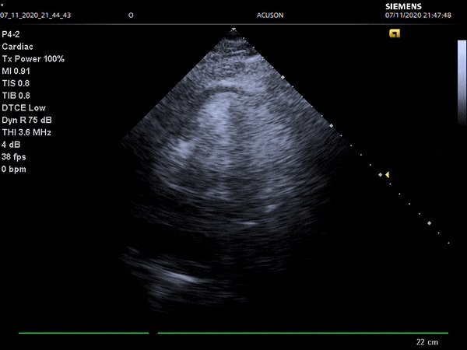The image size is (467, 350).
Task: Click the THI 3.6 MHz frequency label
Action: tap(26, 132)
